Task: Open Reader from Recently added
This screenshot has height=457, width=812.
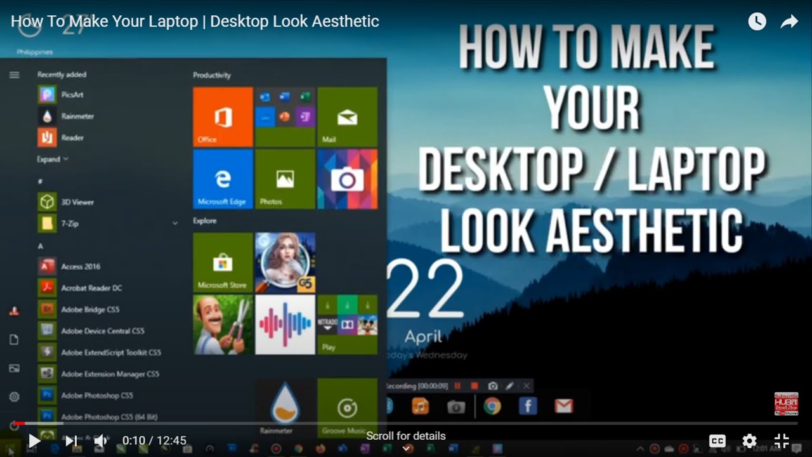Action: pyautogui.click(x=60, y=137)
